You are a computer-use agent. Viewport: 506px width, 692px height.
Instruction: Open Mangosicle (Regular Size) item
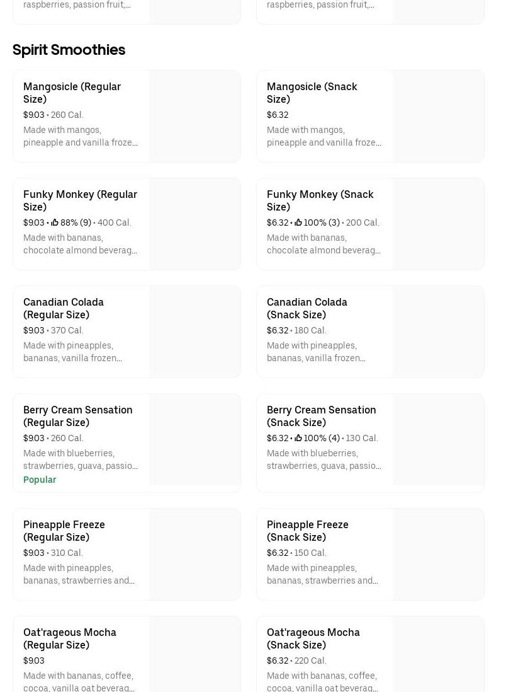72,93
